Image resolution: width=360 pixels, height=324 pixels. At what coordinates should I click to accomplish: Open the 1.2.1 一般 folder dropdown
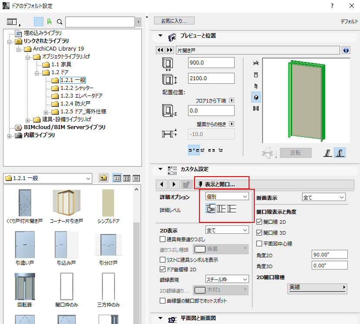click(48, 178)
